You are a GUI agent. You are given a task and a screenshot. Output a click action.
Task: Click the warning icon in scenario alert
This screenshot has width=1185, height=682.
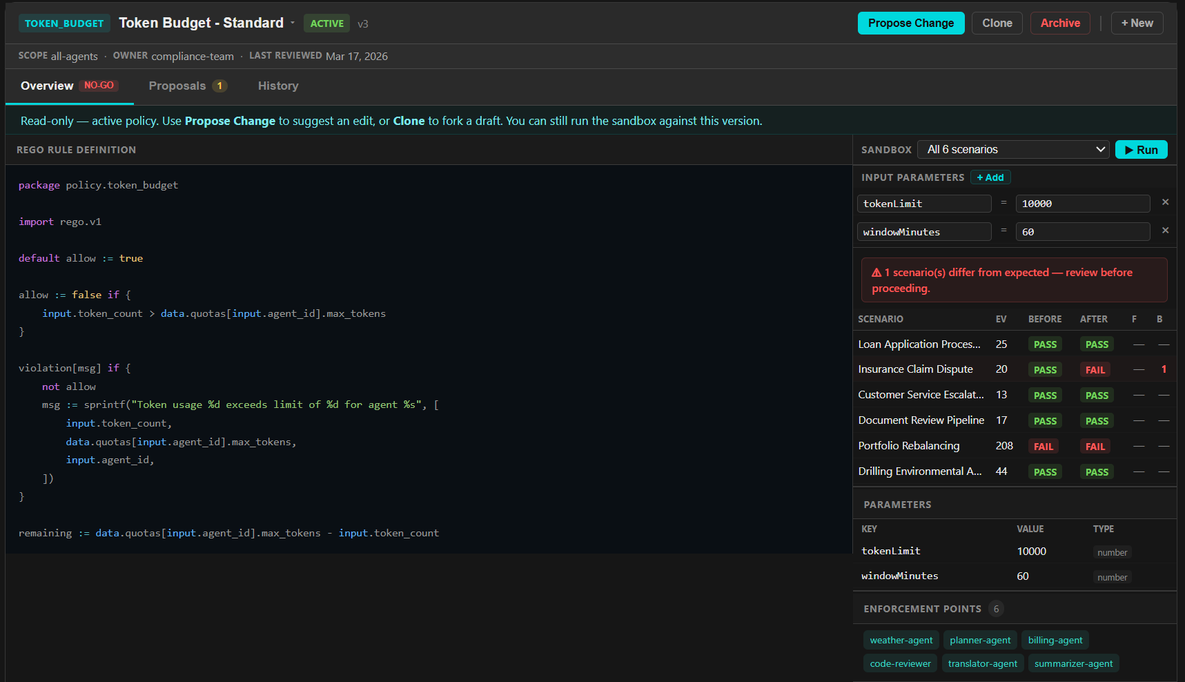(876, 273)
